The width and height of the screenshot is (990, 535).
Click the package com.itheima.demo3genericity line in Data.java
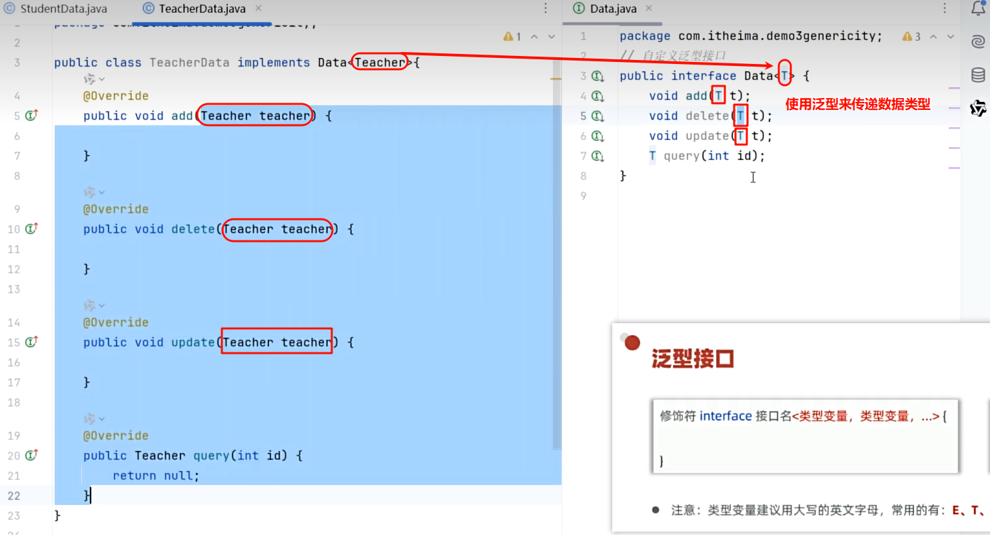click(751, 36)
